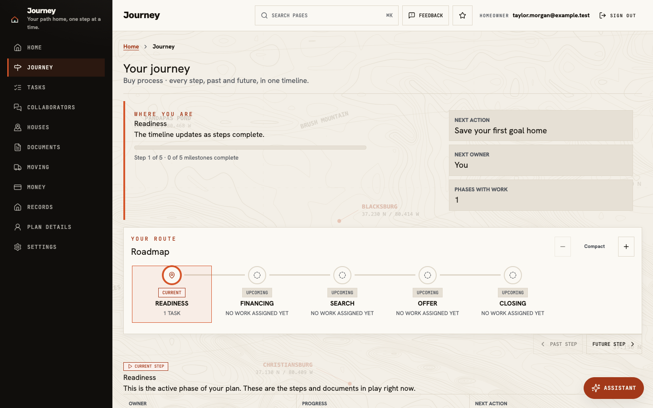
Task: Increase roadmap density with plus button
Action: point(626,247)
